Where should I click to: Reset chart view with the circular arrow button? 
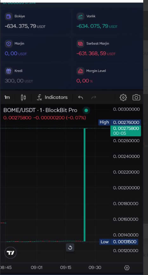coord(70,248)
